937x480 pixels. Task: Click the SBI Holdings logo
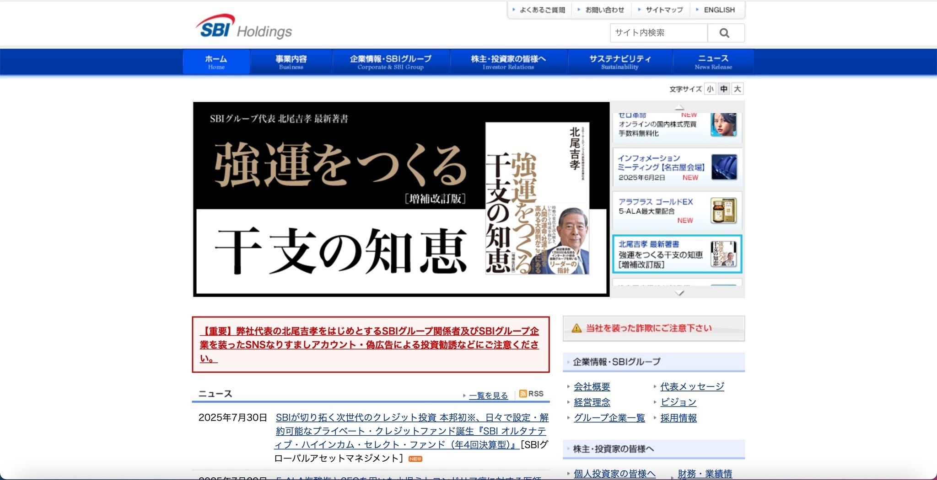tap(244, 29)
